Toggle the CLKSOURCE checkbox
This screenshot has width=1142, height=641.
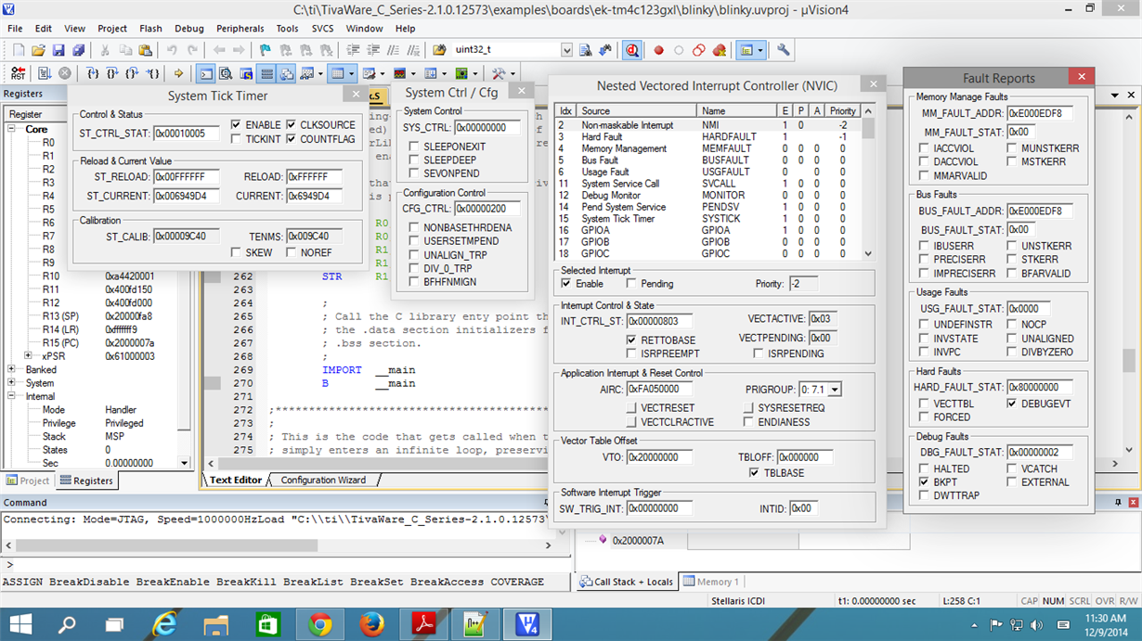pos(292,125)
